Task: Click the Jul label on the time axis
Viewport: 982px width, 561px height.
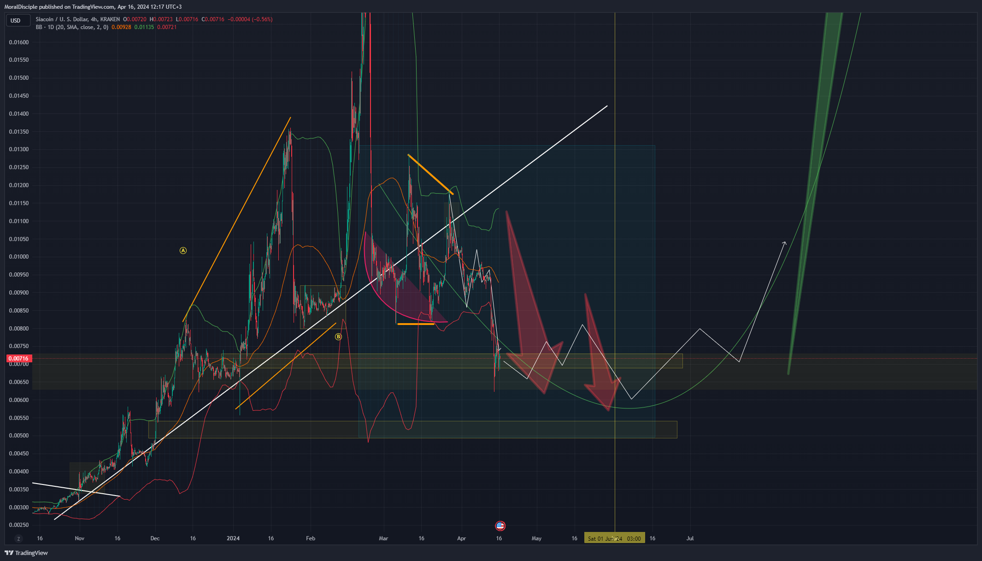Action: 690,538
